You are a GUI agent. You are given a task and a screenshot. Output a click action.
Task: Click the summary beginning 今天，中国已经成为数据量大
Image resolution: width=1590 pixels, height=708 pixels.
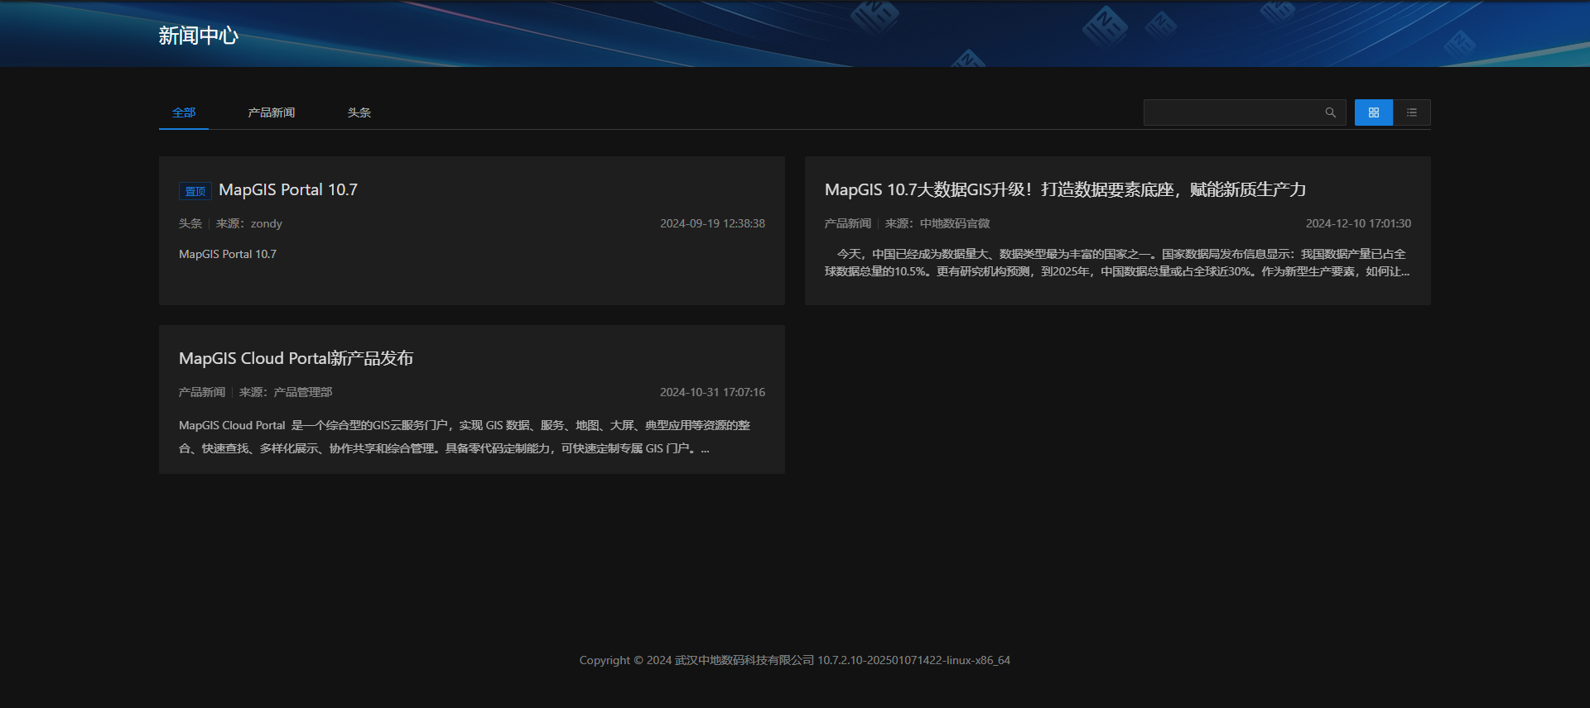[x=1118, y=263]
